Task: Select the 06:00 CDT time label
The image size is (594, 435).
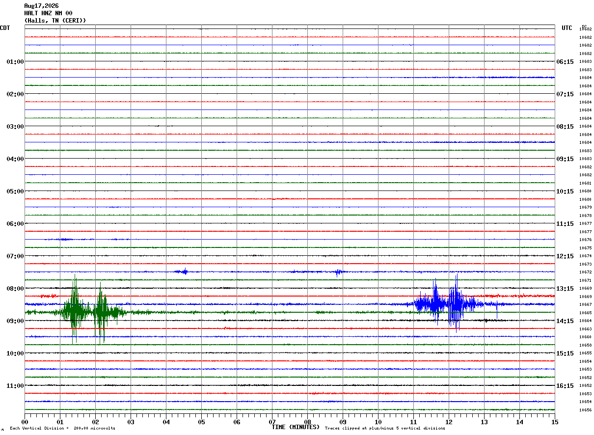Action: tap(15, 224)
